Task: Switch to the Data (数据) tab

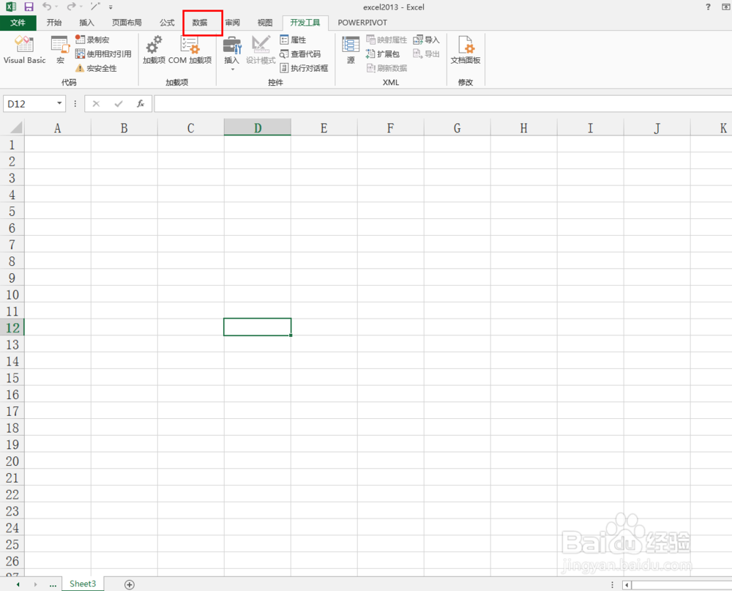Action: click(200, 23)
